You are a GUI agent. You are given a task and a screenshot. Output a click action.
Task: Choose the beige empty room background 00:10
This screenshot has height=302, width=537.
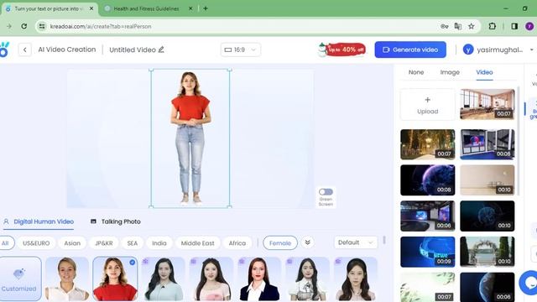(x=487, y=180)
